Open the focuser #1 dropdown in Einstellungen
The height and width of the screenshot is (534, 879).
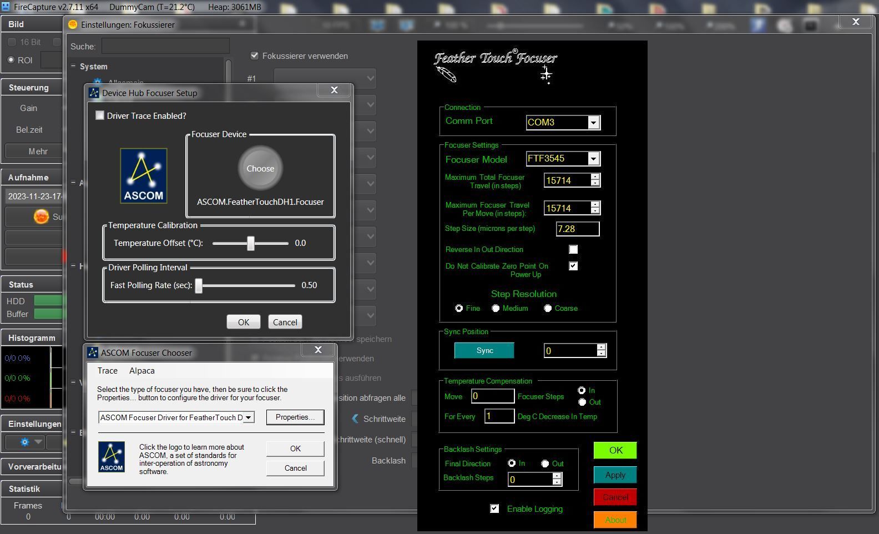pos(325,78)
